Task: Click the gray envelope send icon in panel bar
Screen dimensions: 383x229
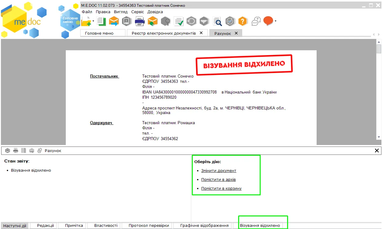Action: click(31, 151)
